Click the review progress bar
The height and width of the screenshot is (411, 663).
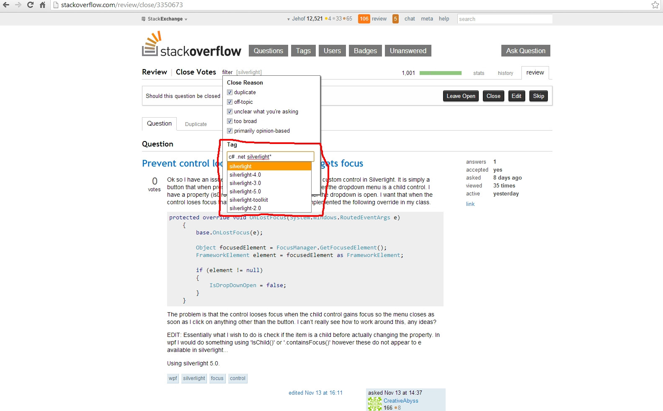pos(441,73)
